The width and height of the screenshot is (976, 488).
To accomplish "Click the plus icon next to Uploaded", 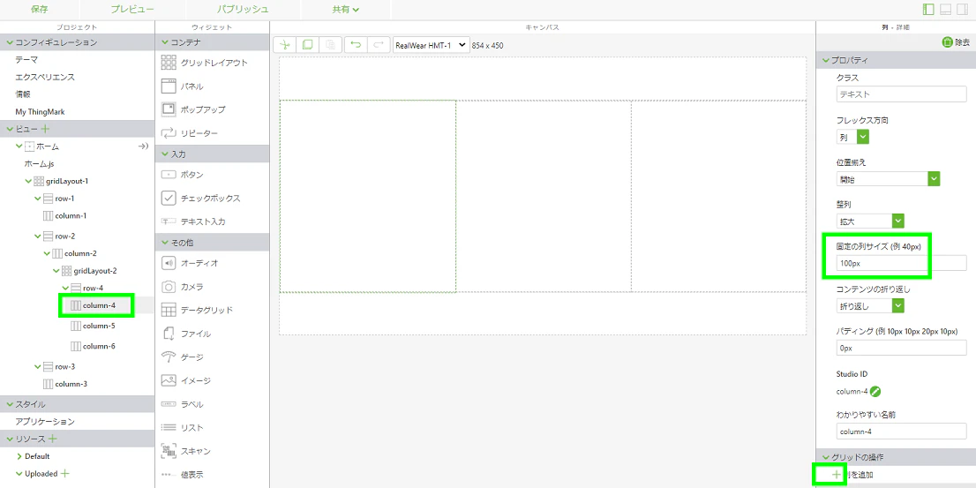I will [x=64, y=474].
